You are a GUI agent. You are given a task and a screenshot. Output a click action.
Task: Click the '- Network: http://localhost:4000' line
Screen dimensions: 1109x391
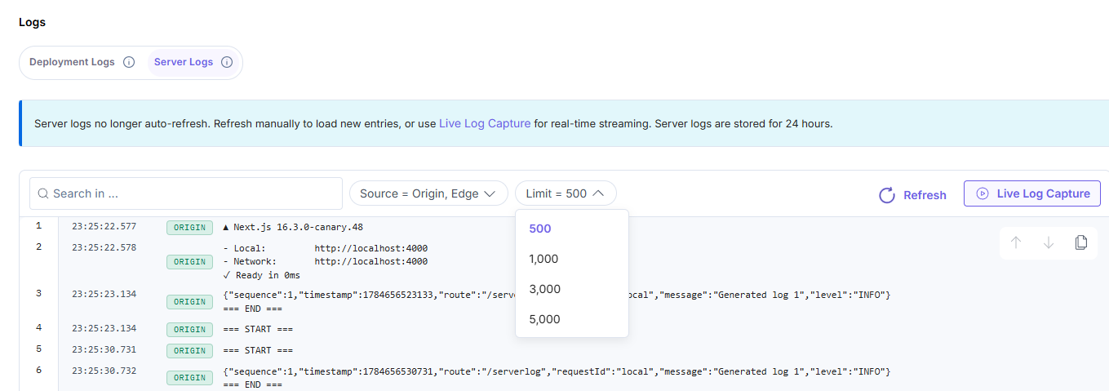click(x=325, y=262)
